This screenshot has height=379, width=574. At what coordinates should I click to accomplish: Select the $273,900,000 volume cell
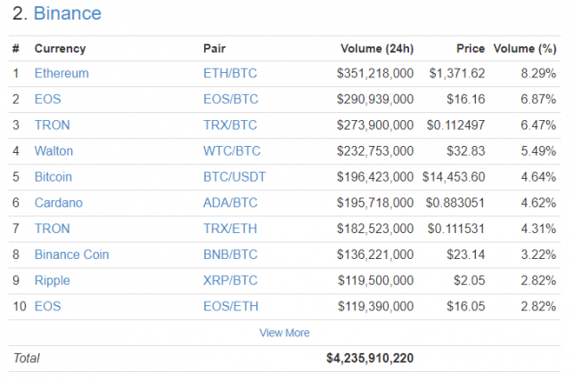pyautogui.click(x=375, y=125)
